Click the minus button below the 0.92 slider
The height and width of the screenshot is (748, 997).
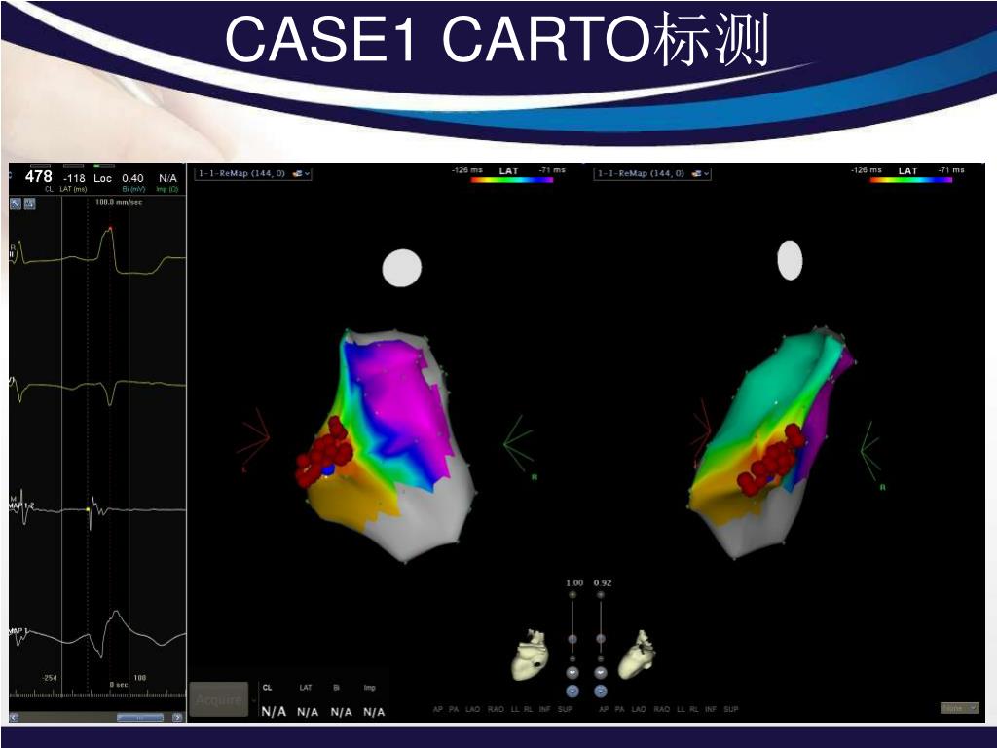click(x=600, y=659)
